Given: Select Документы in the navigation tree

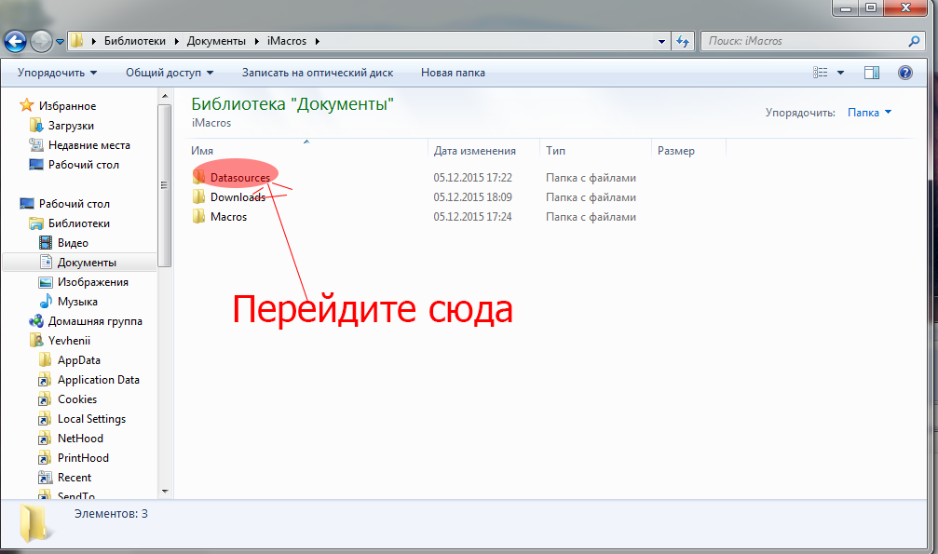Looking at the screenshot, I should 87,262.
